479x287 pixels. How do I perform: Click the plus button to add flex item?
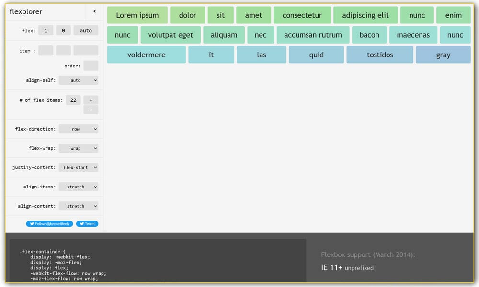point(91,100)
